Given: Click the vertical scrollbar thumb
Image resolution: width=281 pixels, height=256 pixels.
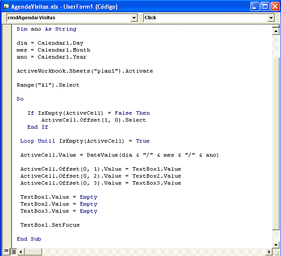Looking at the screenshot, I should click(276, 143).
